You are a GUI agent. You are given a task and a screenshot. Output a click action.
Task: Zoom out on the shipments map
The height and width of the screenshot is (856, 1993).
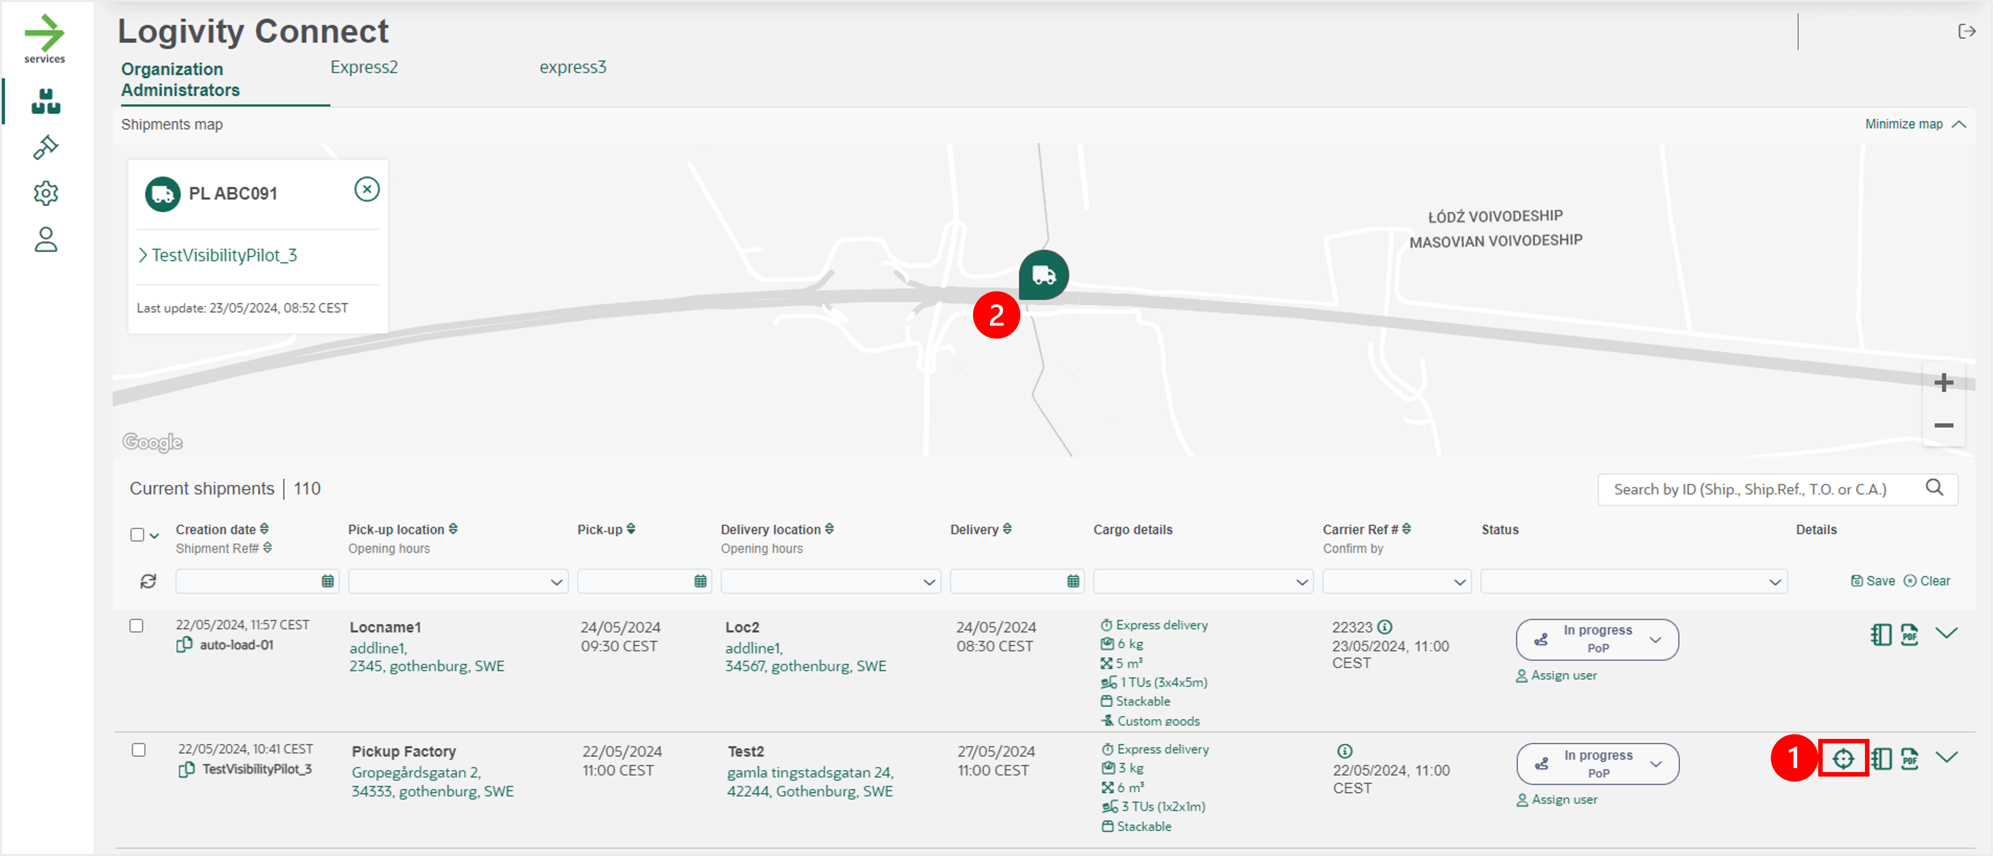pyautogui.click(x=1944, y=425)
